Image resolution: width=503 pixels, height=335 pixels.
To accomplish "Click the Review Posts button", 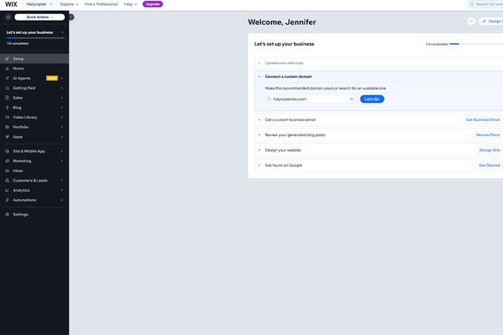I will tap(487, 135).
